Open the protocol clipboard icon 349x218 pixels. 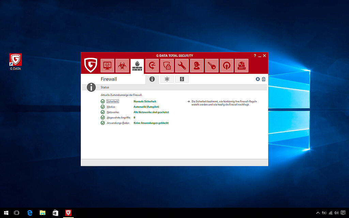coord(263,79)
